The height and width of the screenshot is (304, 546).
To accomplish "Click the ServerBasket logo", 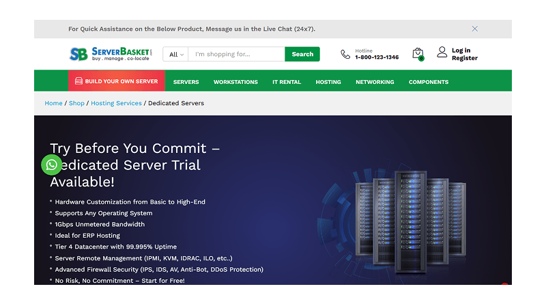I will [x=111, y=54].
